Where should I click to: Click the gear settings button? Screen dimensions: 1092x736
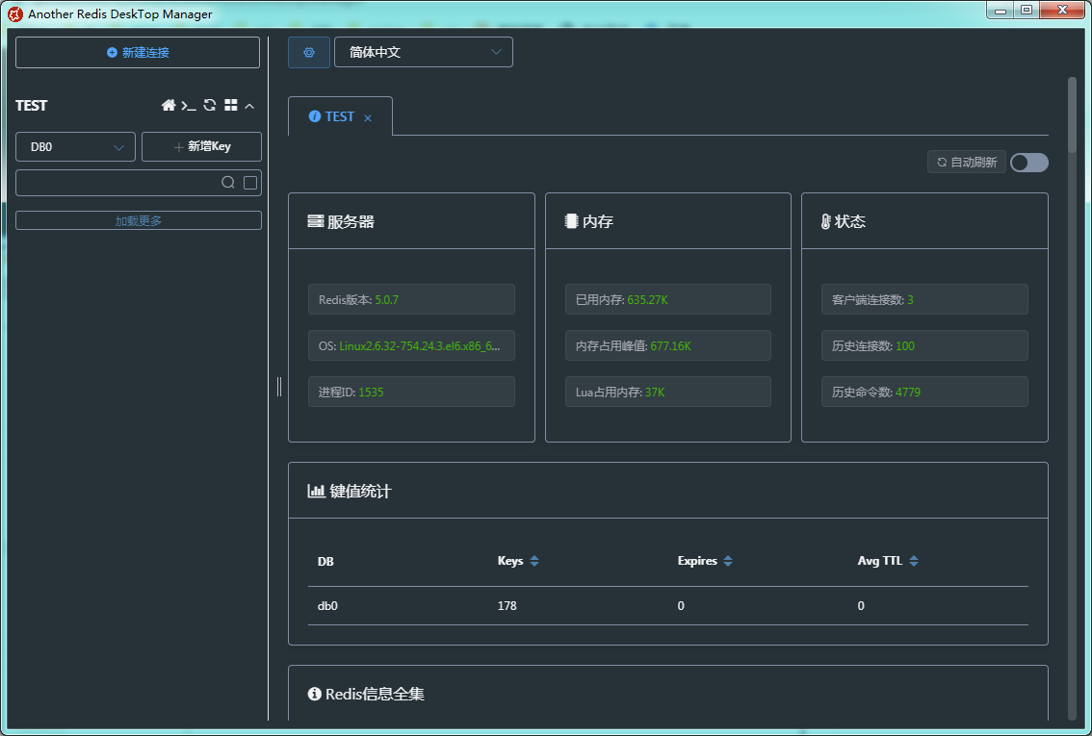coord(309,52)
